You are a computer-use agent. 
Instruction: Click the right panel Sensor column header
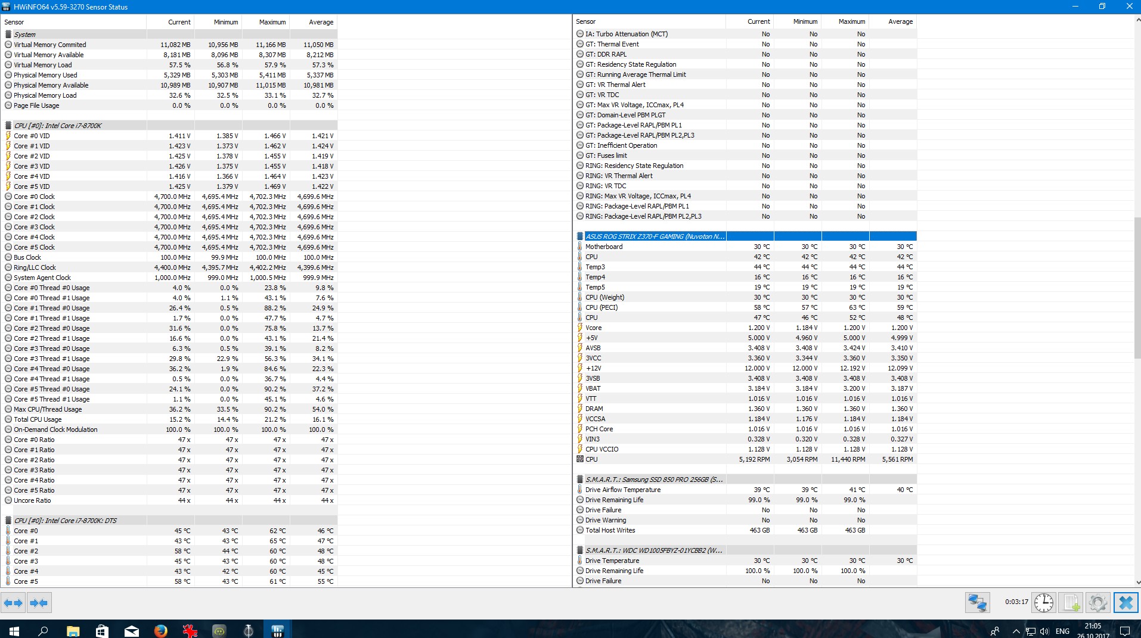click(649, 21)
